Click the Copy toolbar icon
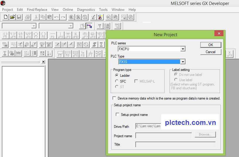This screenshot has width=239, height=157. click(x=43, y=17)
